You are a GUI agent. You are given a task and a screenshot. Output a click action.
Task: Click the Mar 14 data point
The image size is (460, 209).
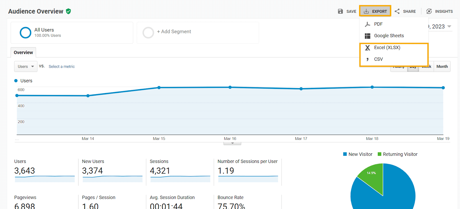tap(88, 96)
